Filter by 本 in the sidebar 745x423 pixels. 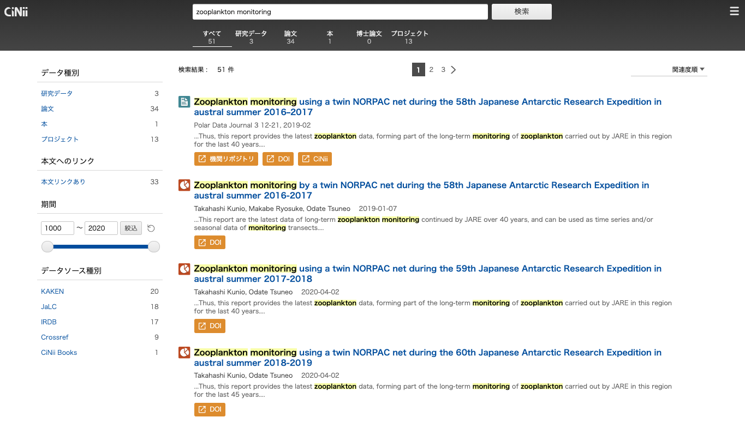[x=44, y=124]
